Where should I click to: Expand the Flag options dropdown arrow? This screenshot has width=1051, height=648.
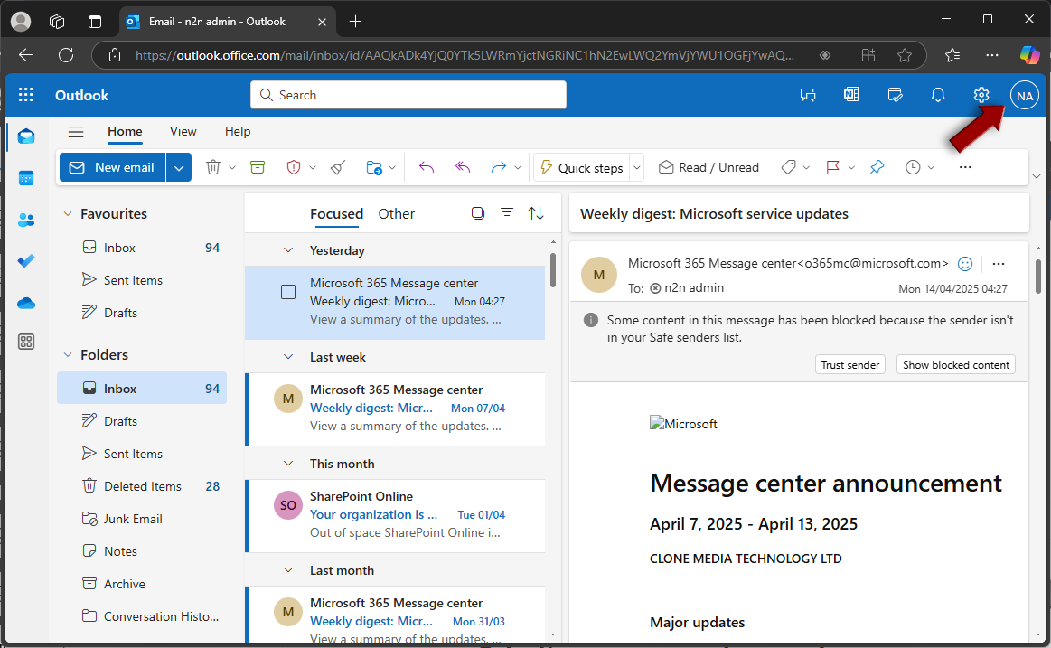pyautogui.click(x=851, y=167)
